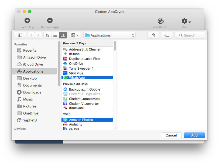Select VPN Plus app
This screenshot has width=219, height=165.
87,73
